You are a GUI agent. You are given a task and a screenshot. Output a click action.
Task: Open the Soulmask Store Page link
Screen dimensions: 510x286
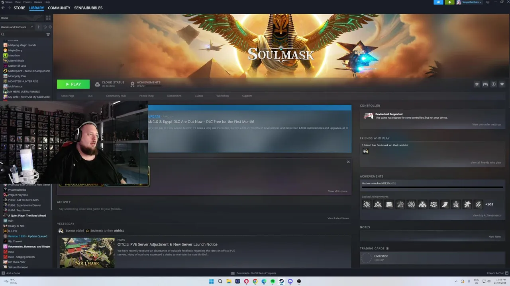coord(68,96)
